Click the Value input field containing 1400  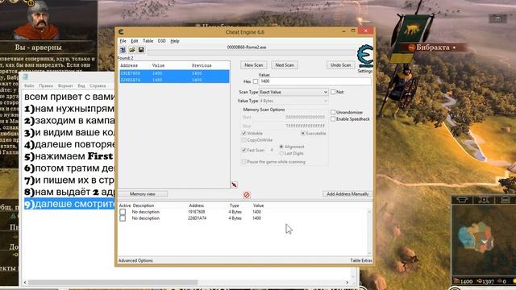315,81
